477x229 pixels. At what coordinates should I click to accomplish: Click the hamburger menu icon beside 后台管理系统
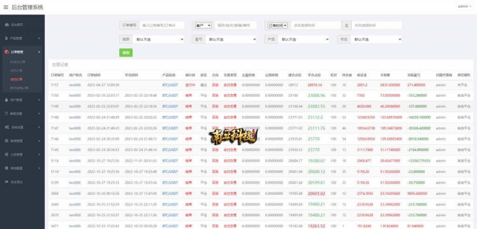coord(6,7)
